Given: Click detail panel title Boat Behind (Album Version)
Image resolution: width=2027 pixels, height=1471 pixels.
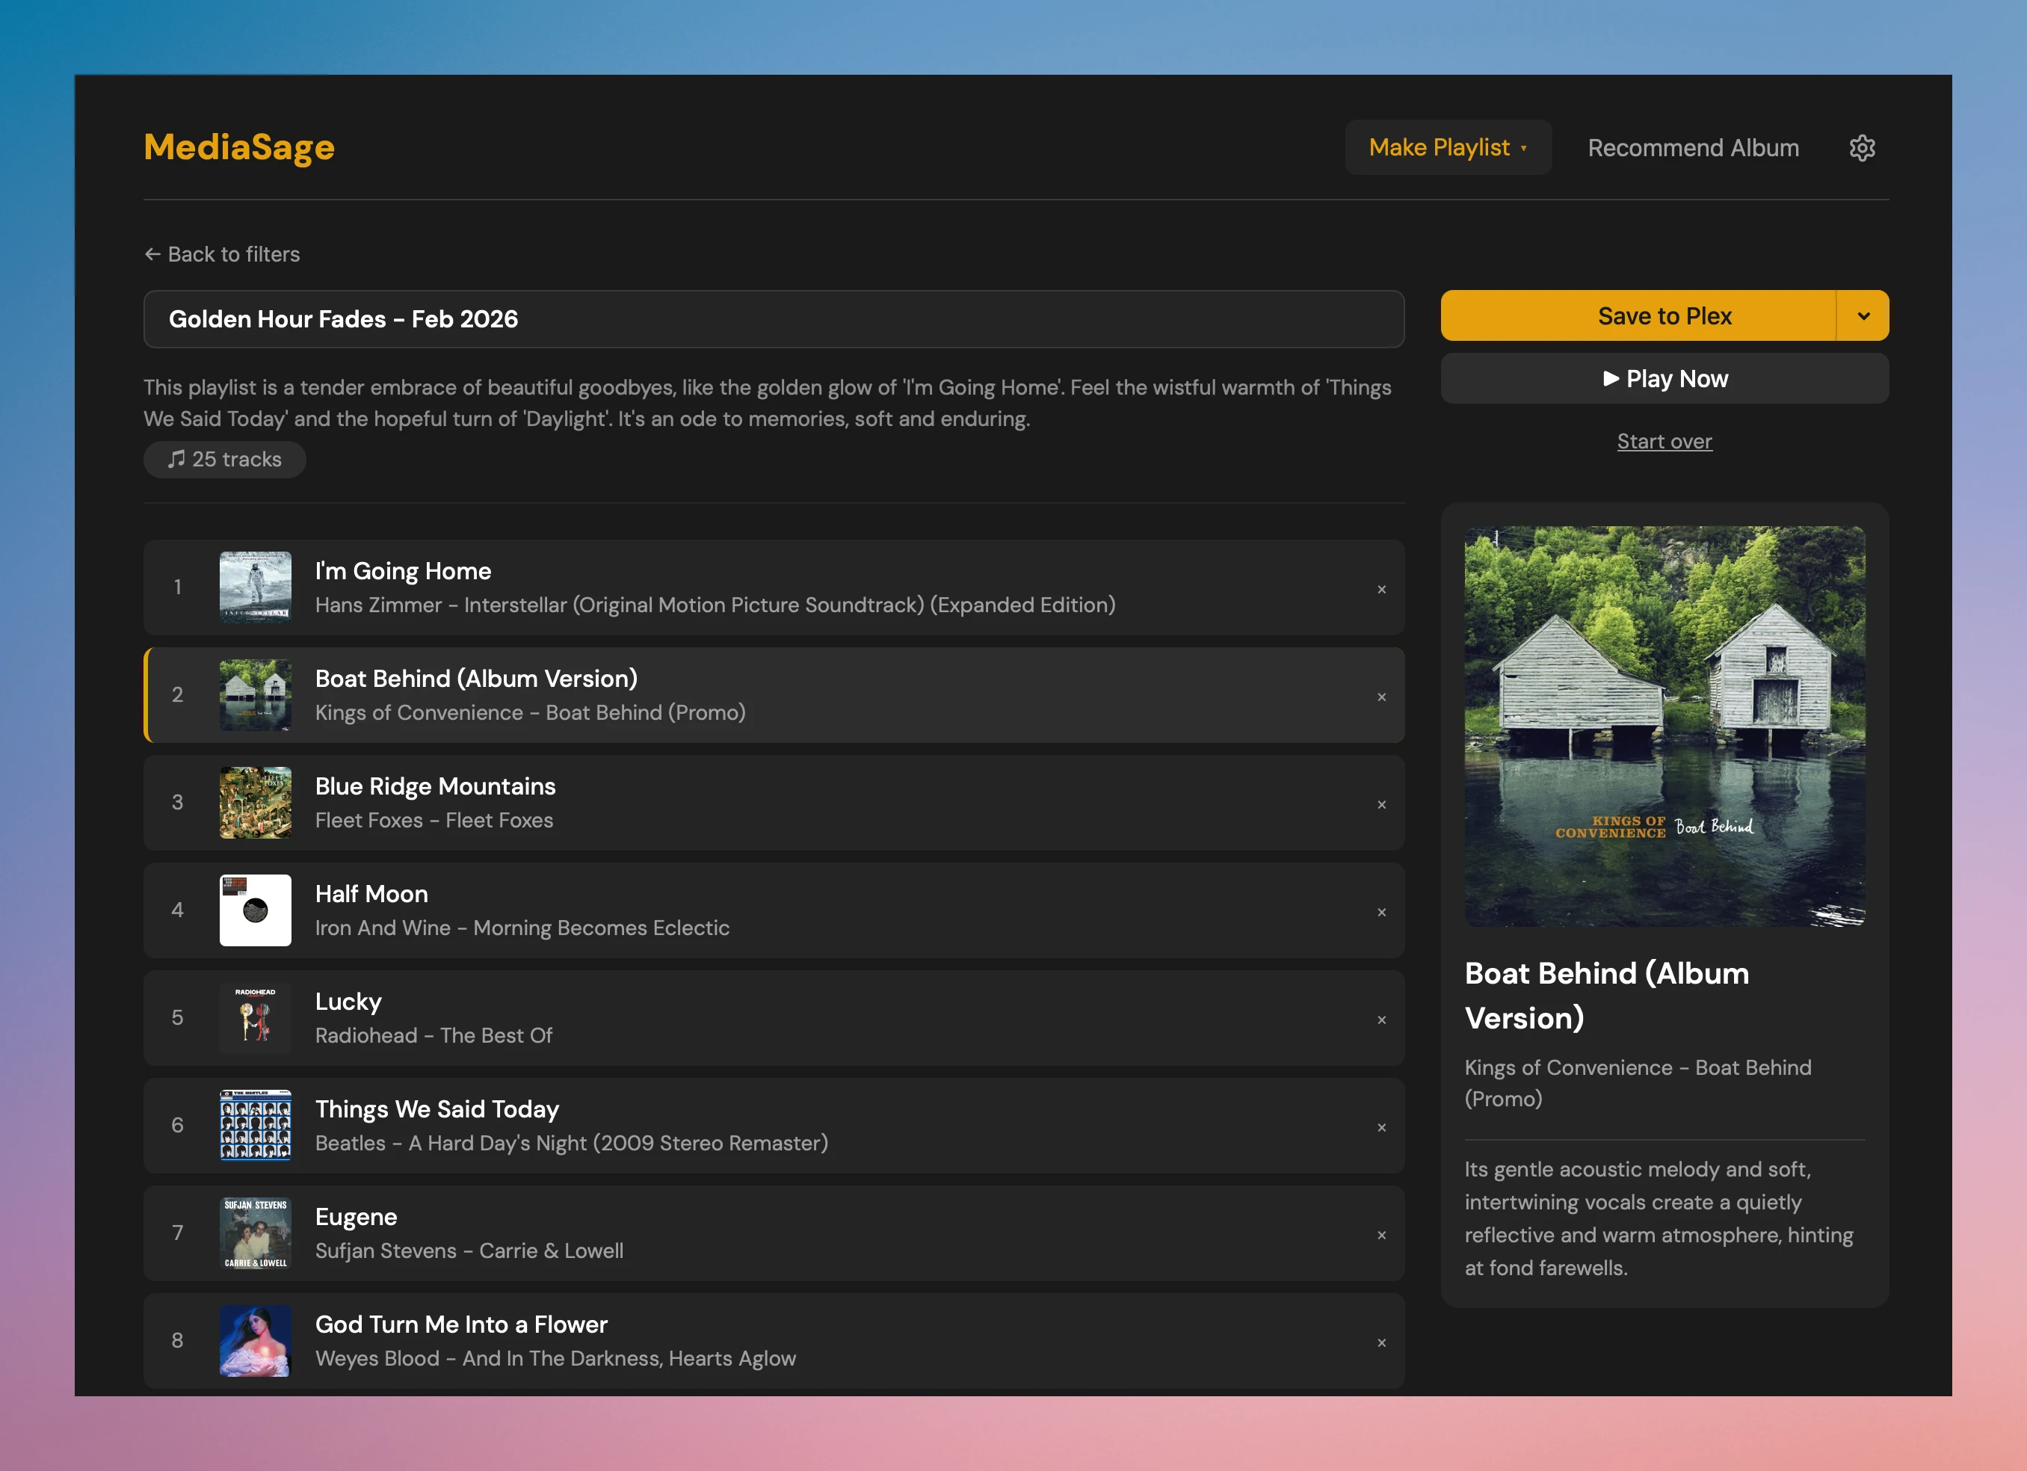Looking at the screenshot, I should [1606, 996].
